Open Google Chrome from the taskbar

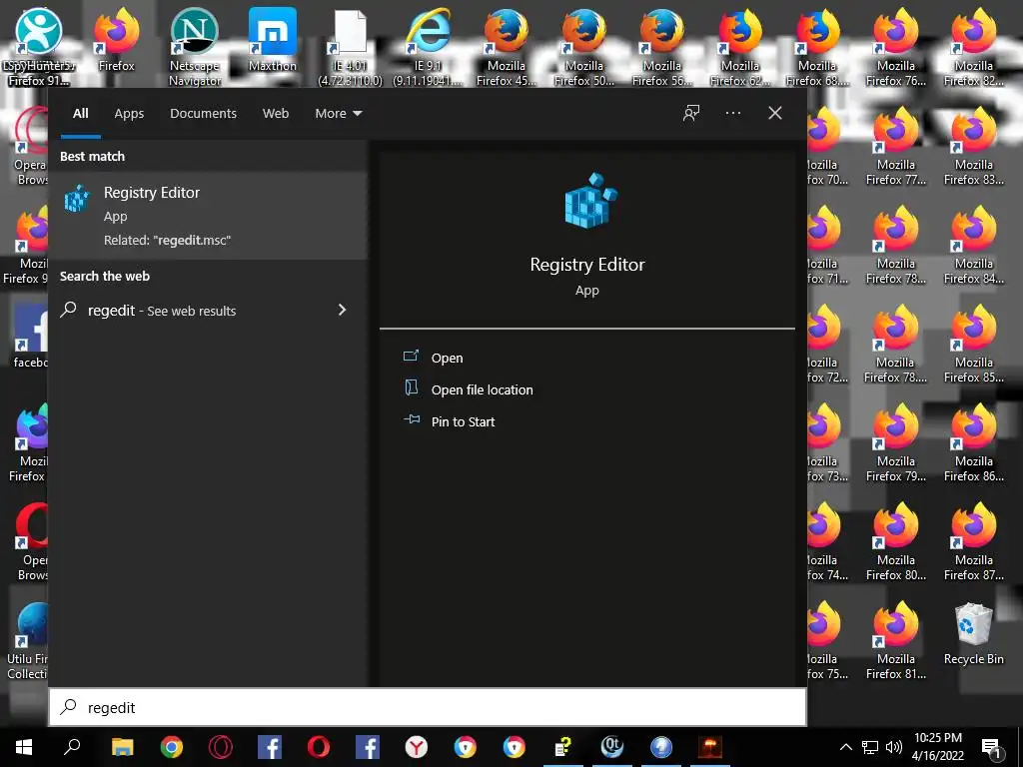pos(172,747)
